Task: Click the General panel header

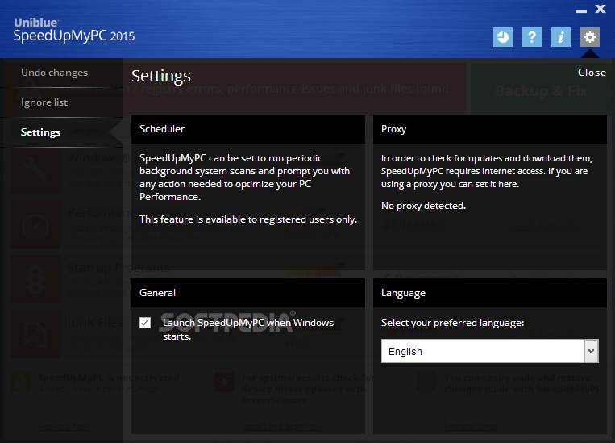Action: click(248, 293)
